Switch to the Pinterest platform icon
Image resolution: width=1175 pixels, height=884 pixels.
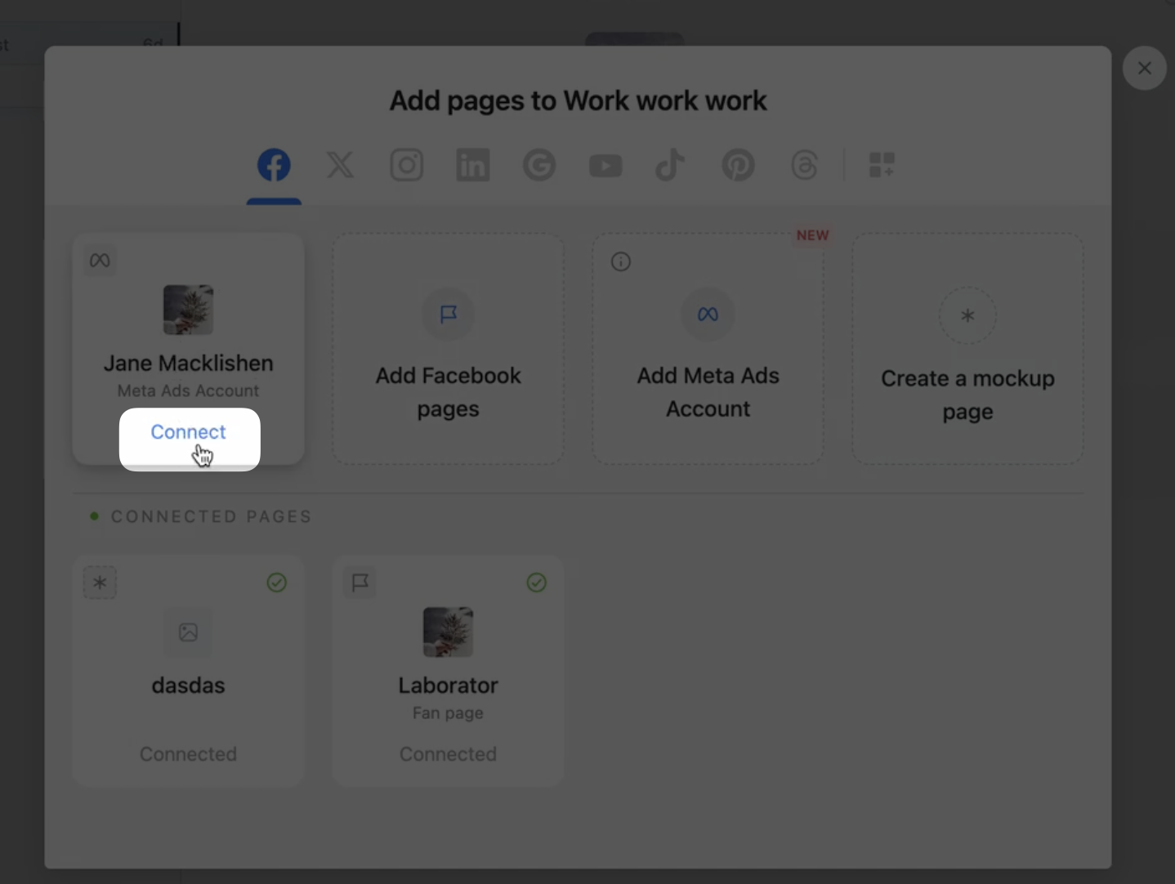[x=738, y=165]
